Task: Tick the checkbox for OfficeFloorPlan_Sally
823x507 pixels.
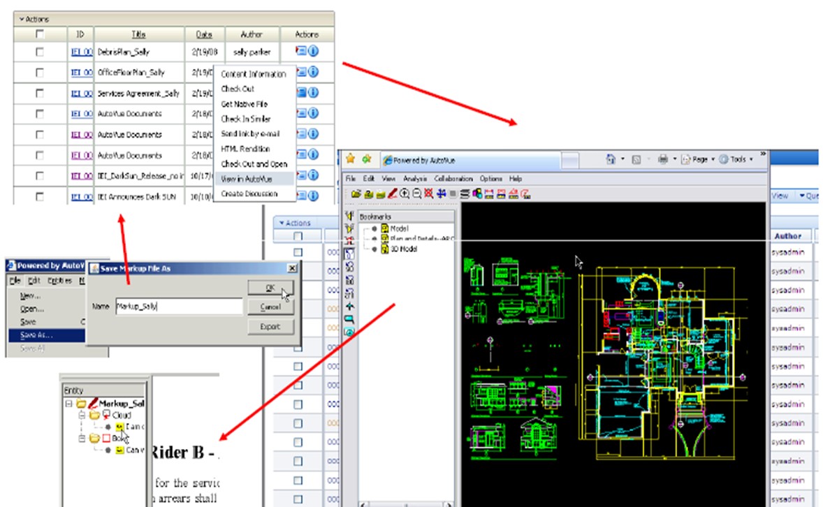Action: coord(40,73)
